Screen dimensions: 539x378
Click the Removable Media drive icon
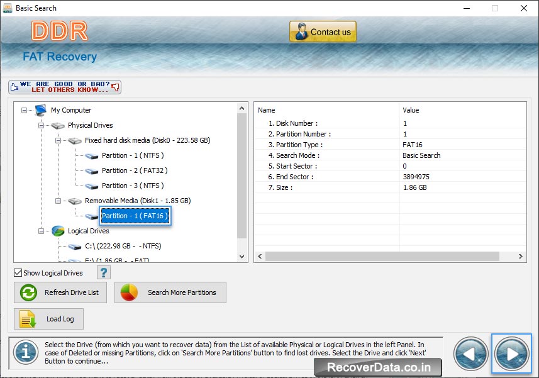tap(75, 201)
